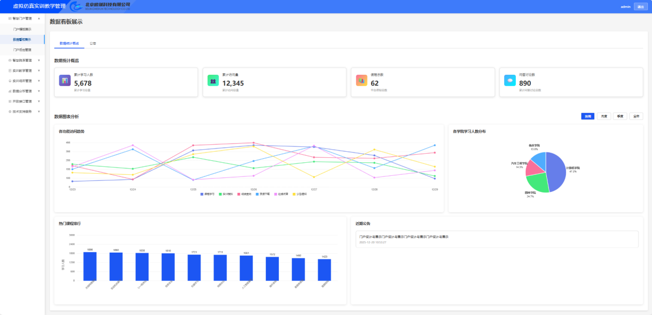Open 门户模板展示 in the sidebar
This screenshot has width=652, height=315.
point(22,29)
